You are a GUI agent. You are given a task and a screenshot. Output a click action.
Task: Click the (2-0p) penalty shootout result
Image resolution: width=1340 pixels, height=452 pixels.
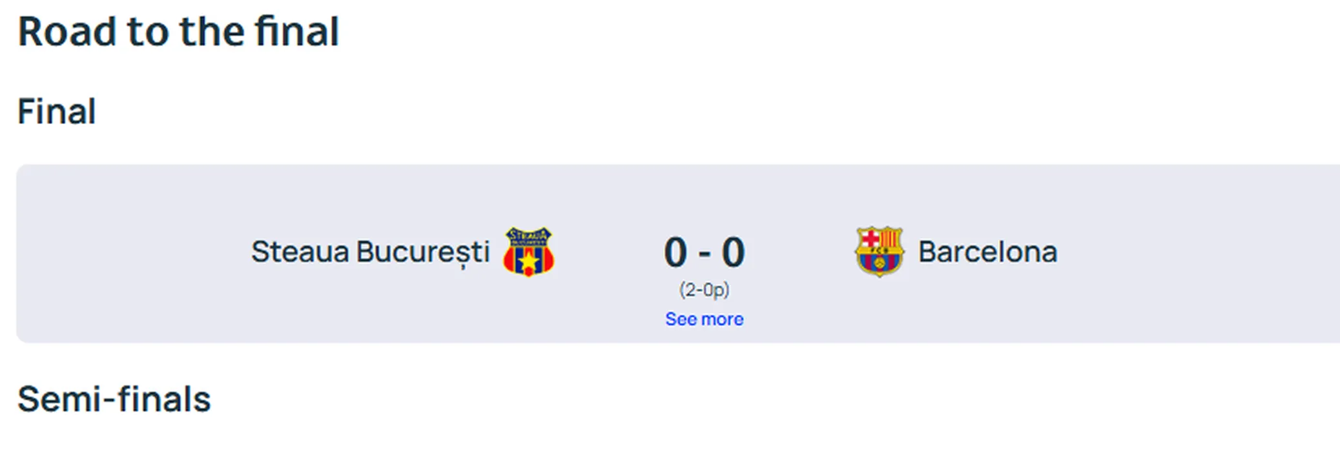704,290
